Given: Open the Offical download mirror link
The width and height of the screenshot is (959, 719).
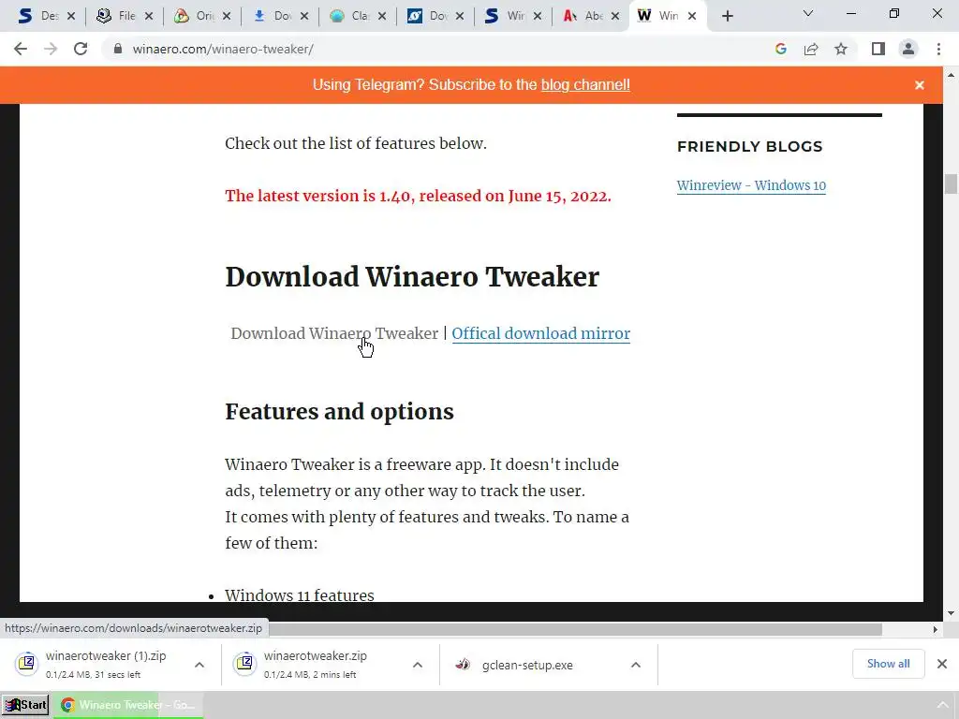Looking at the screenshot, I should tap(540, 333).
